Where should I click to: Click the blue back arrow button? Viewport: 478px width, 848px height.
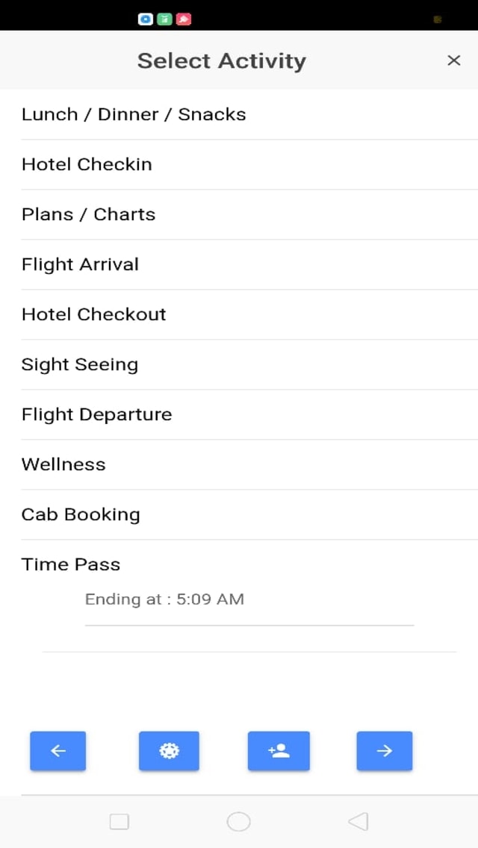pyautogui.click(x=58, y=751)
